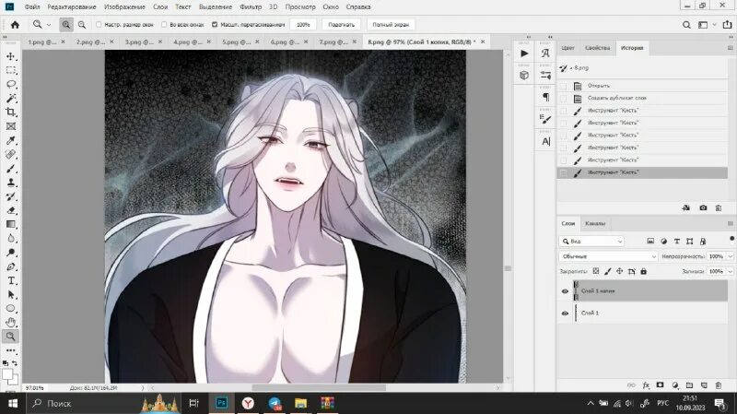The height and width of the screenshot is (414, 737).
Task: Set history brush source for Открыть state
Action: (x=563, y=86)
